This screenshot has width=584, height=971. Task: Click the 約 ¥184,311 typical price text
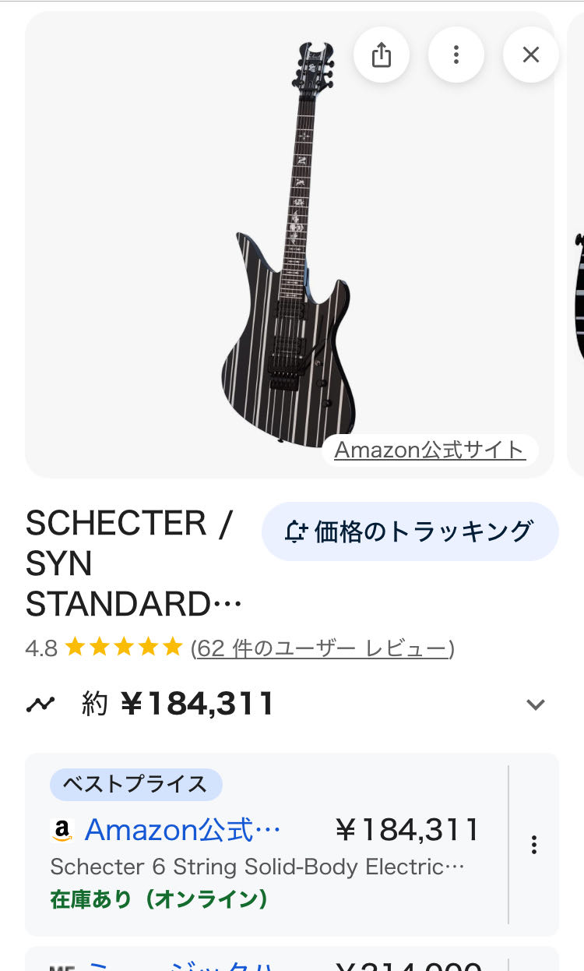pyautogui.click(x=178, y=704)
